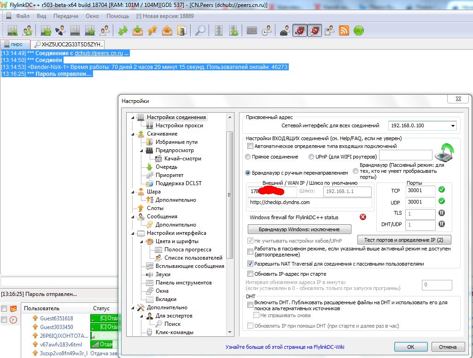This screenshot has height=358, width=473.
Task: Open favorite hubs (server with star icon)
Action: coord(90,30)
